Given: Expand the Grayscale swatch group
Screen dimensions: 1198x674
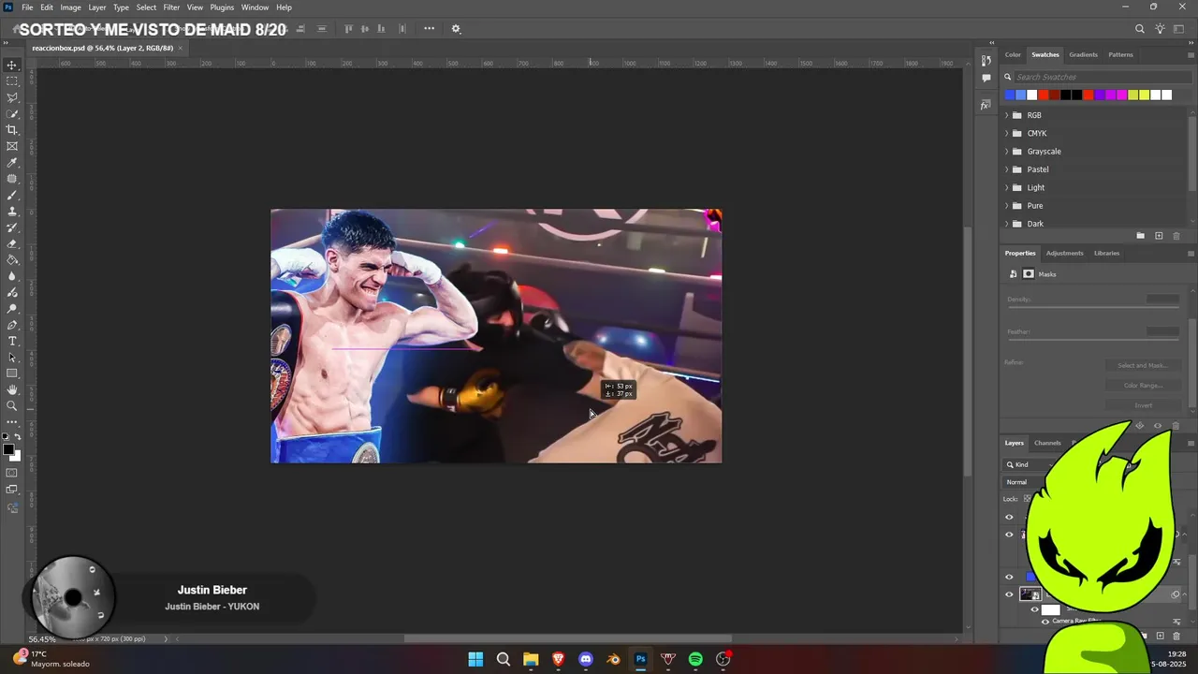Looking at the screenshot, I should (x=1007, y=152).
